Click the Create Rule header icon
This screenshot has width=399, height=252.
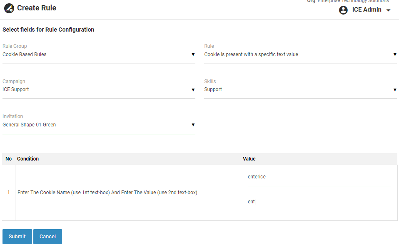click(x=9, y=8)
